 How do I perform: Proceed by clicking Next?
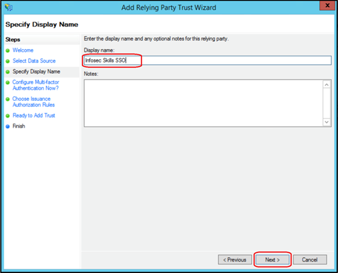[x=272, y=260]
